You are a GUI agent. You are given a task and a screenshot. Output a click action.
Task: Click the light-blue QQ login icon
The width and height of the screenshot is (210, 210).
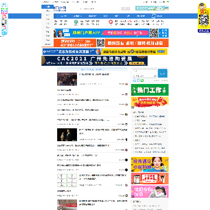click(134, 80)
